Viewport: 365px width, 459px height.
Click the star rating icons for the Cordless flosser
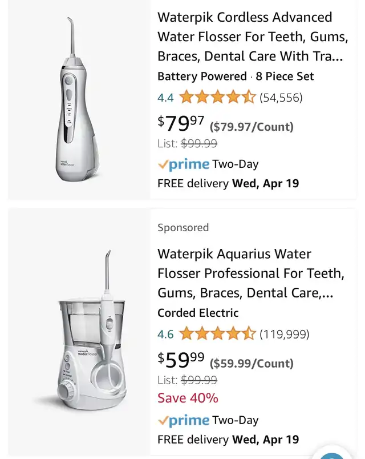[x=217, y=98]
